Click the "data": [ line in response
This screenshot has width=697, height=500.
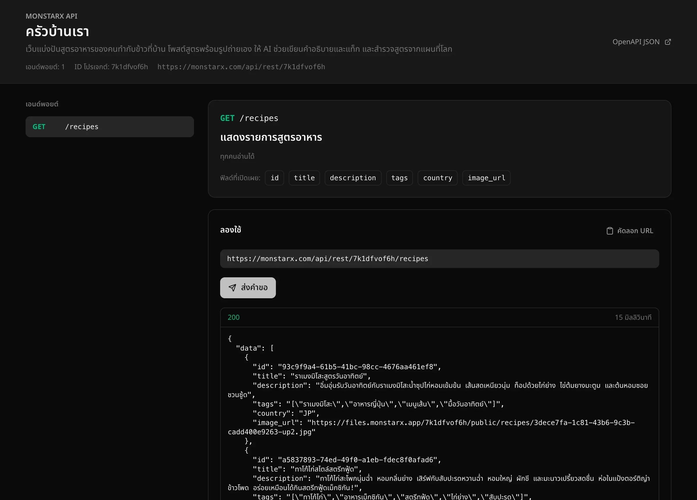[x=255, y=348]
